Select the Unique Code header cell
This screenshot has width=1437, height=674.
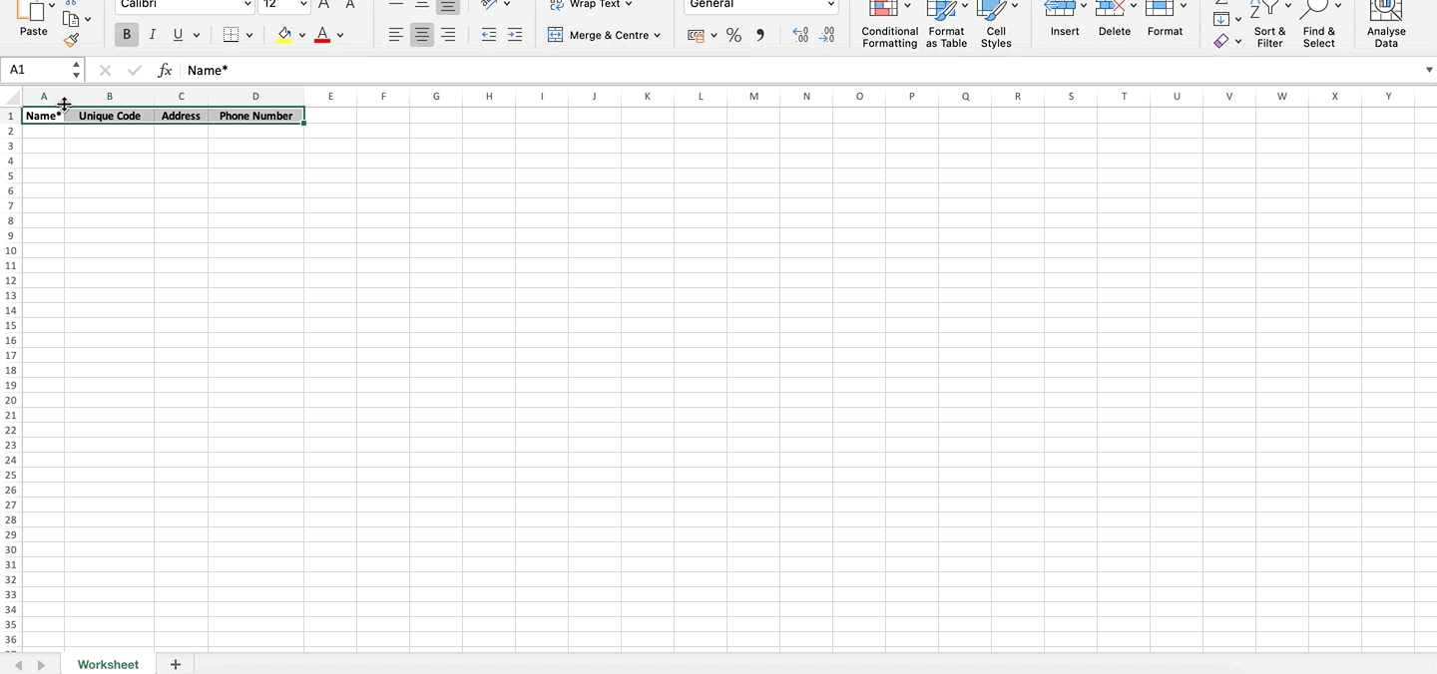110,116
